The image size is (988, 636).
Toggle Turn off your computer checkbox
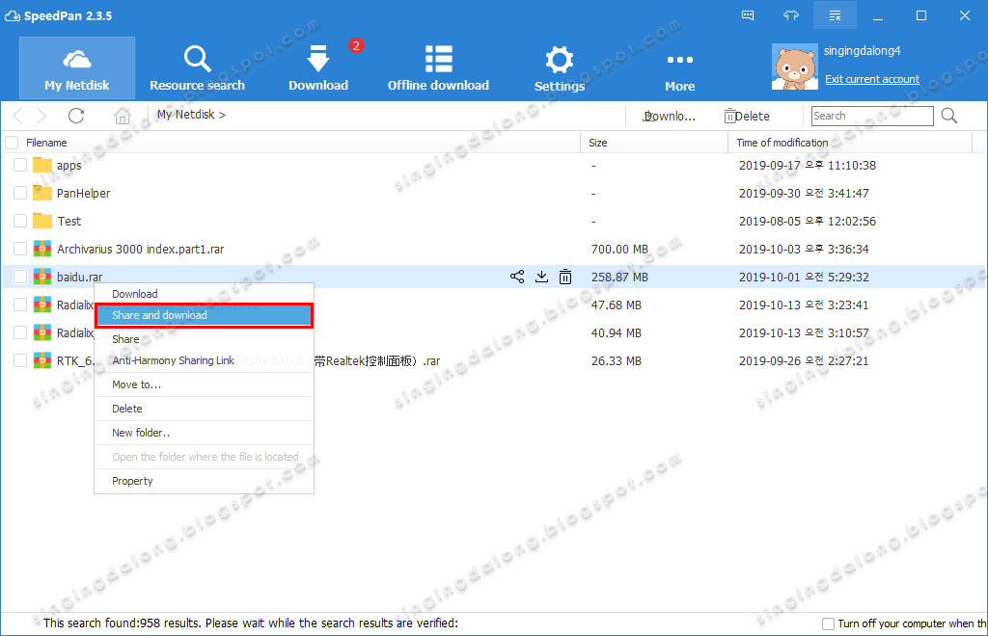[x=828, y=623]
